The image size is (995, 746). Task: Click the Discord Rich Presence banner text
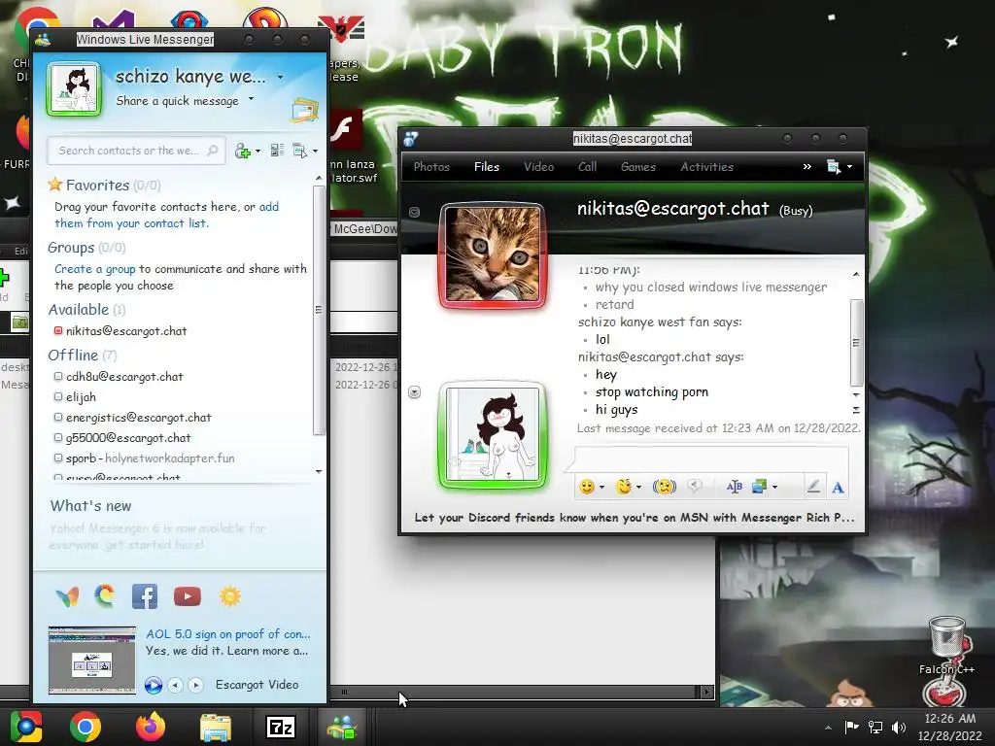coord(634,518)
